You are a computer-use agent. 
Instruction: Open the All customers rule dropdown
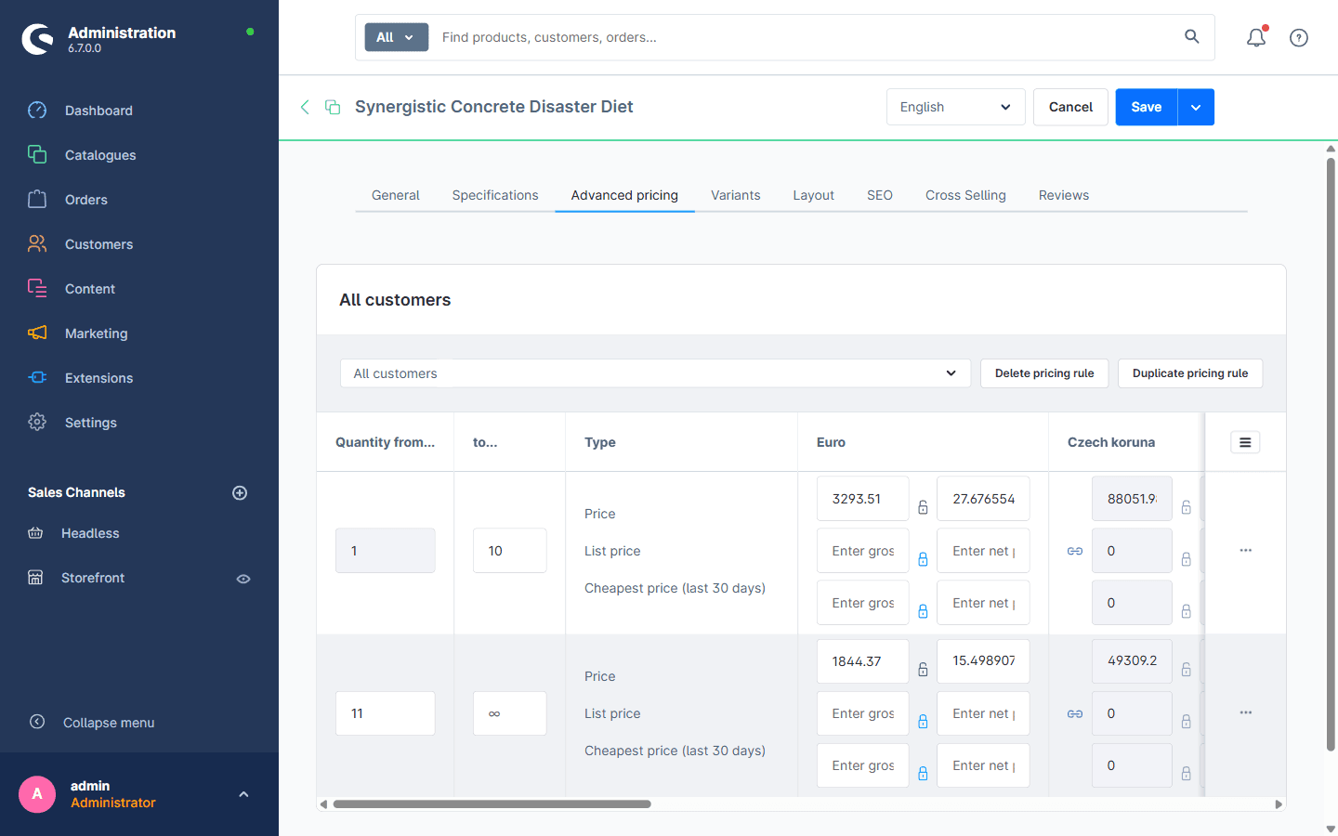[655, 373]
